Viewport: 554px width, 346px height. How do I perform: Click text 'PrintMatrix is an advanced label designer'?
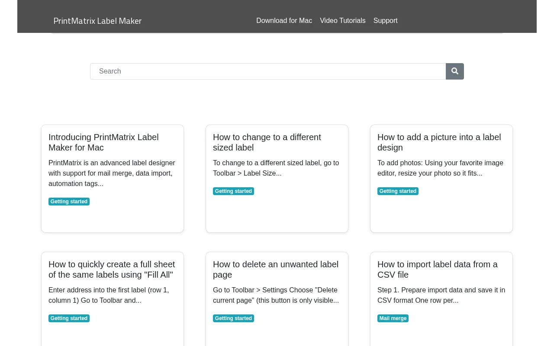point(112,163)
